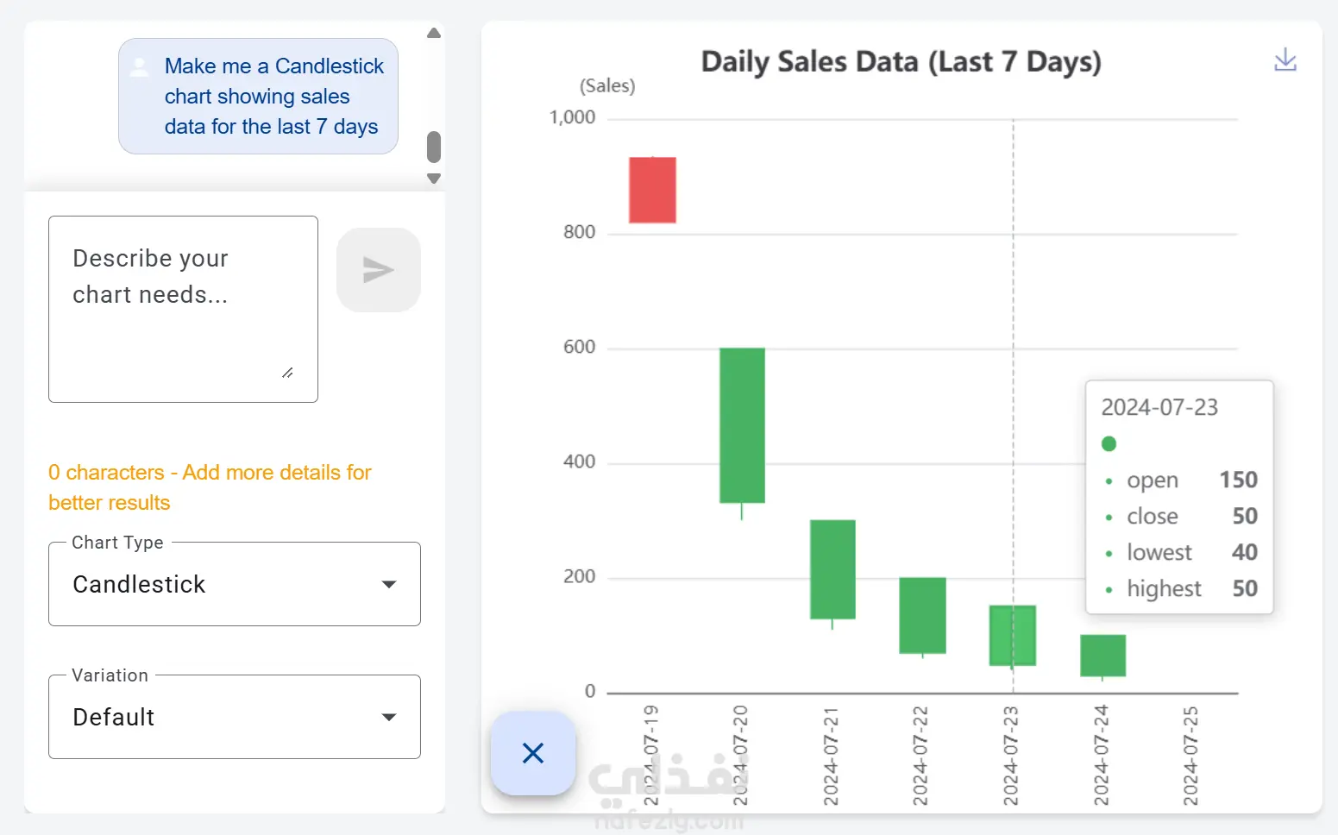Click the user avatar icon in message
The height and width of the screenshot is (835, 1338).
(139, 66)
